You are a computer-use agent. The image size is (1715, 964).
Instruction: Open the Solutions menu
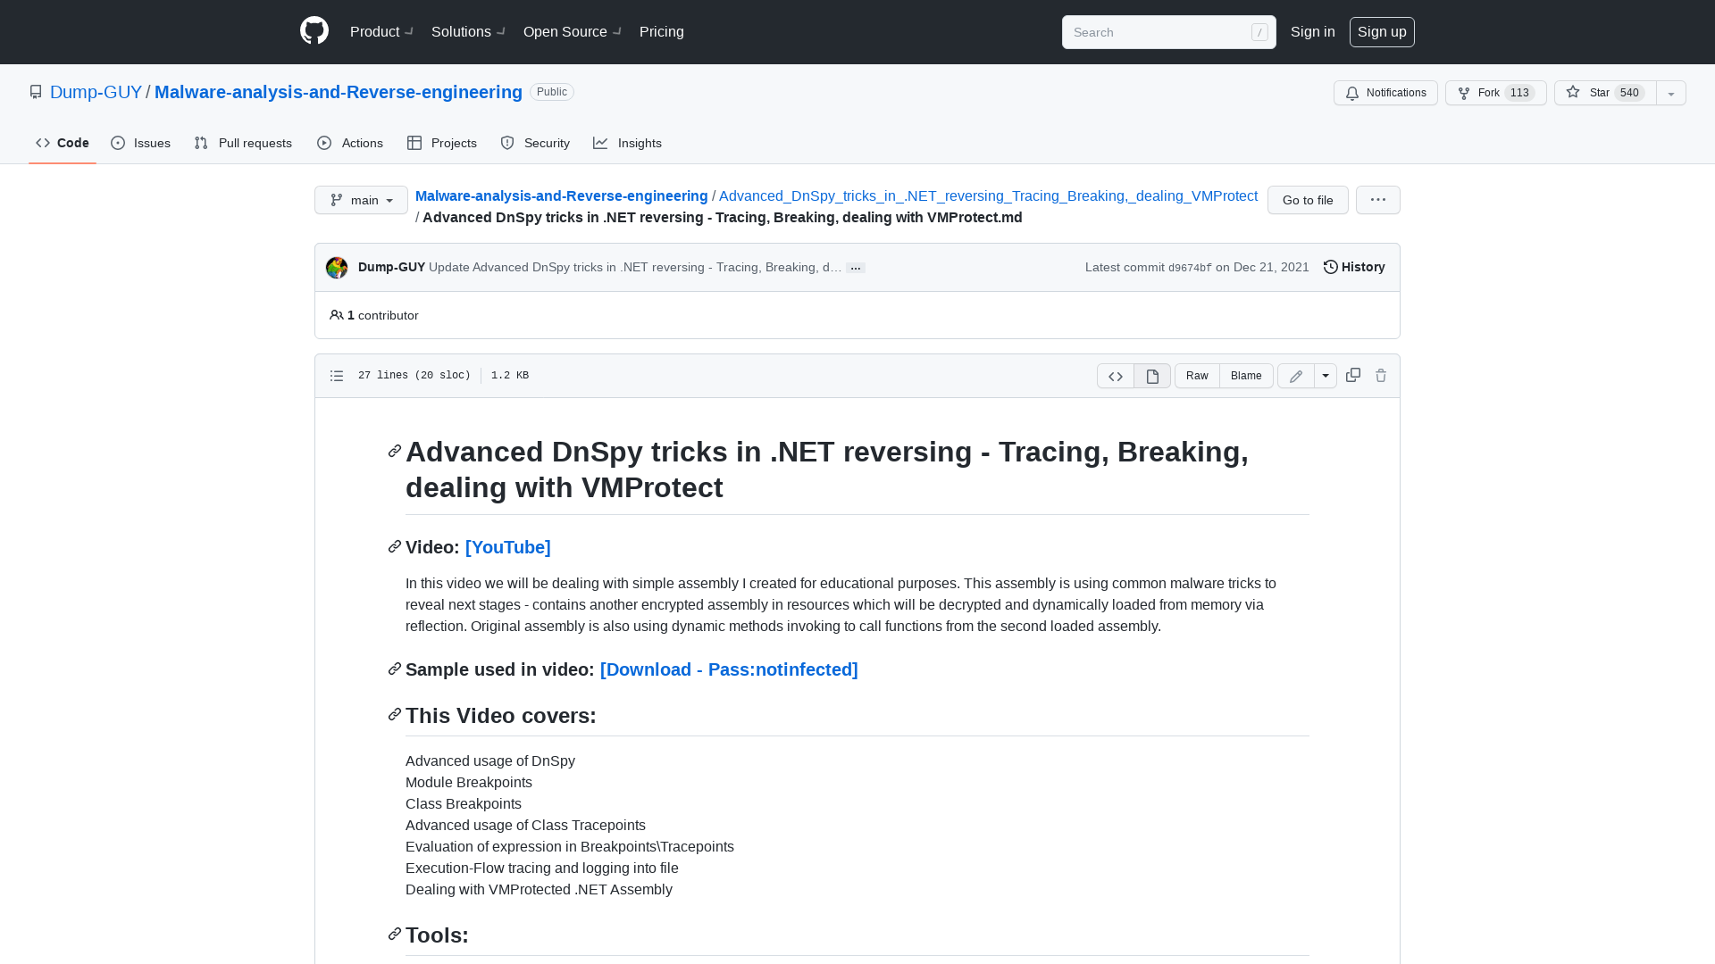point(468,32)
